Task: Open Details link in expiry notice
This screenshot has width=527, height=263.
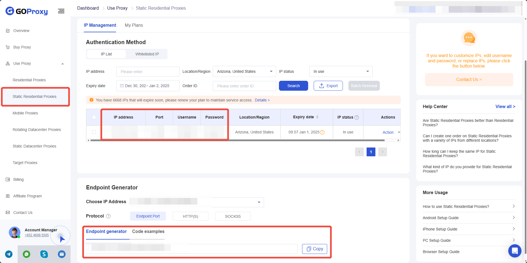Action: [x=262, y=100]
